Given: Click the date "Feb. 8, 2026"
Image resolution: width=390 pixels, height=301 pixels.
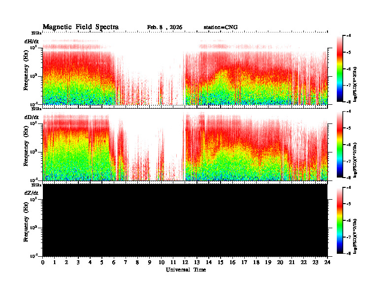Looking at the screenshot, I should (x=164, y=28).
